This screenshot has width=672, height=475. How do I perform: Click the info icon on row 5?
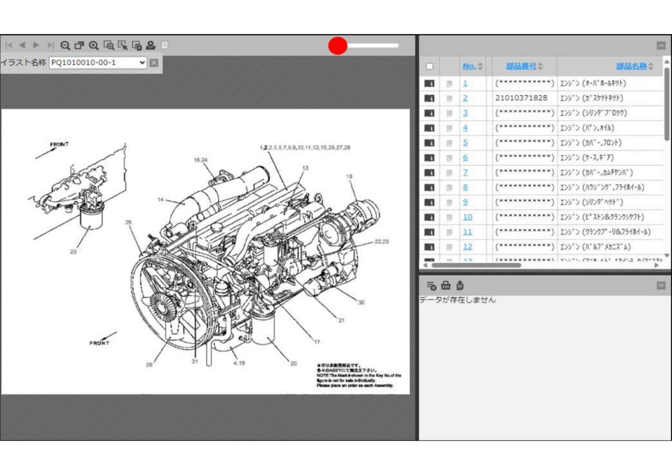tap(430, 143)
